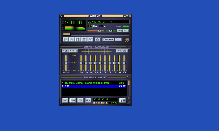
Task: Stop playback with the main Stop button
Action: point(84,40)
